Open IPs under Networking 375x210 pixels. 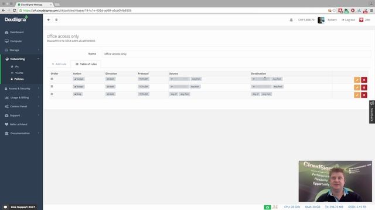pyautogui.click(x=16, y=66)
